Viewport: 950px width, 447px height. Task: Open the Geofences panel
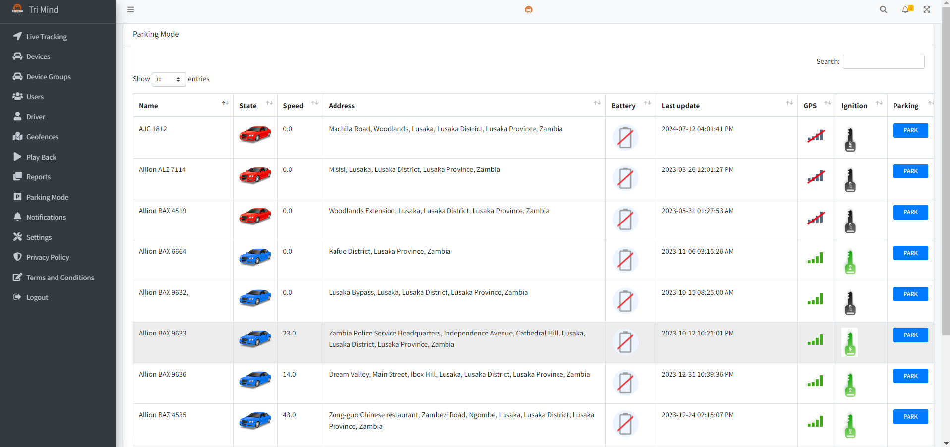coord(42,136)
